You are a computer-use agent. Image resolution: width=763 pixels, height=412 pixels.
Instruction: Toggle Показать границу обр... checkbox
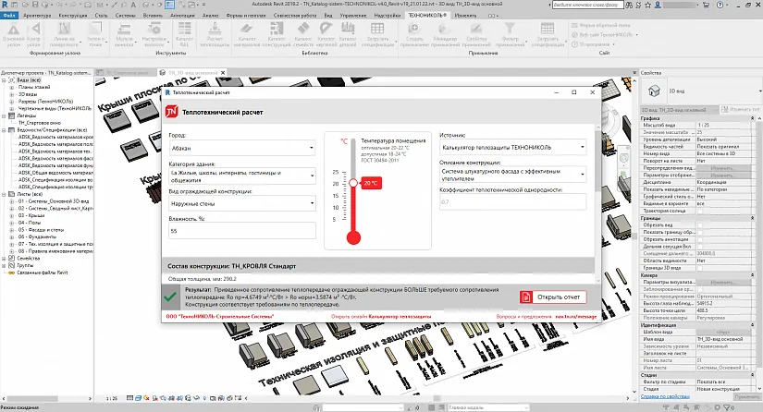700,232
